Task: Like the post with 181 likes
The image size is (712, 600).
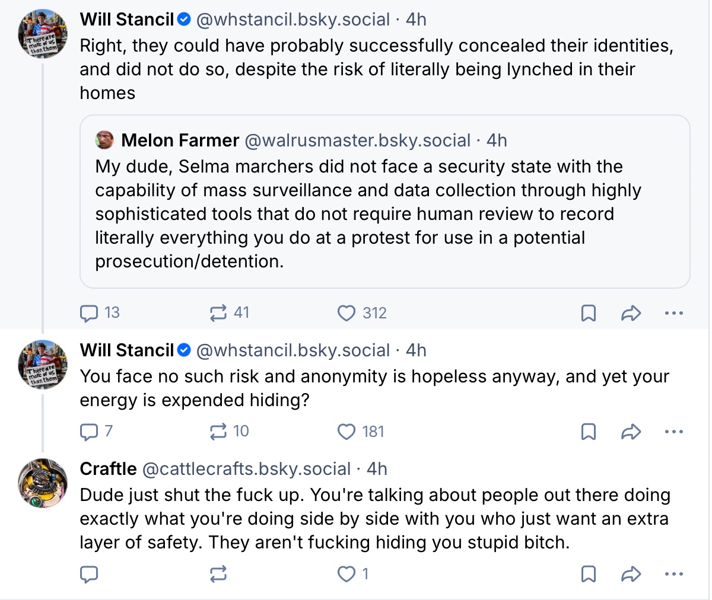Action: (x=347, y=431)
